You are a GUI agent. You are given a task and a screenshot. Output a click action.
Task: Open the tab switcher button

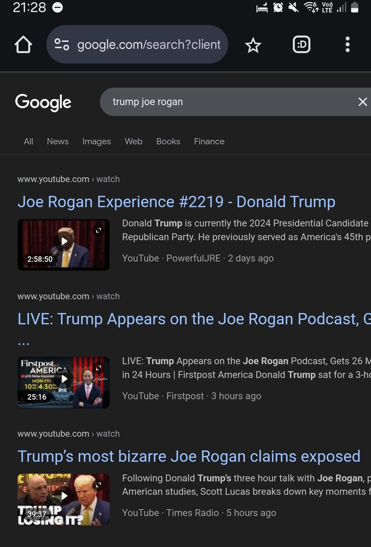[302, 45]
